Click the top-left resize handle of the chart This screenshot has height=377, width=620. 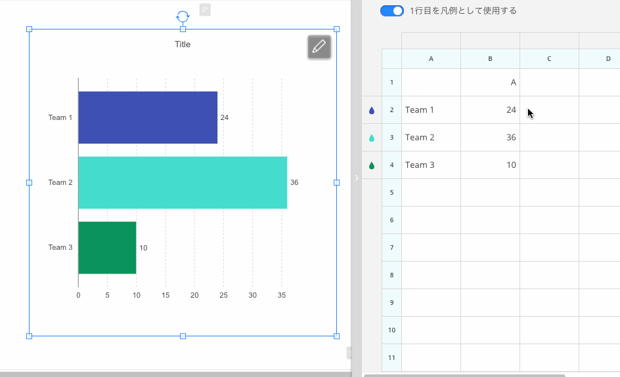click(29, 29)
